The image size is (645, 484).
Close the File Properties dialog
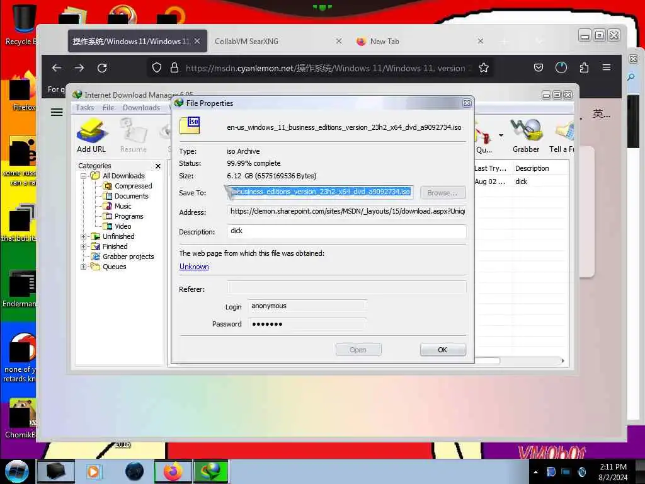(467, 103)
